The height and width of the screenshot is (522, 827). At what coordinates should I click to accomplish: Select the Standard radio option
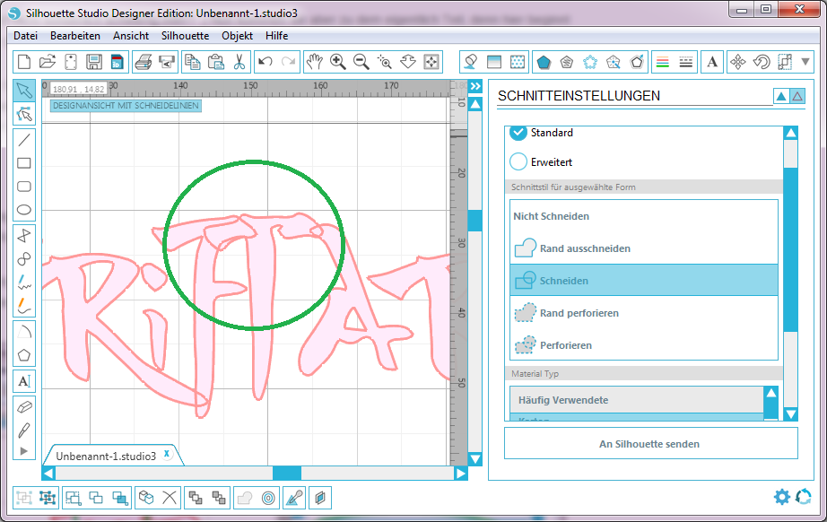518,133
